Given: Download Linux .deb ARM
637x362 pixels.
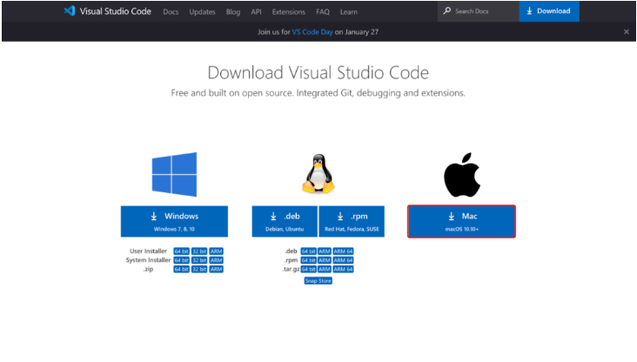Looking at the screenshot, I should (325, 251).
